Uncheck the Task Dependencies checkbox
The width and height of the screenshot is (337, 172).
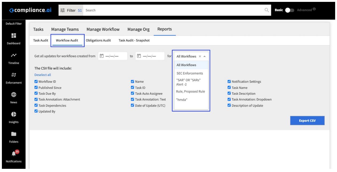tap(36, 105)
